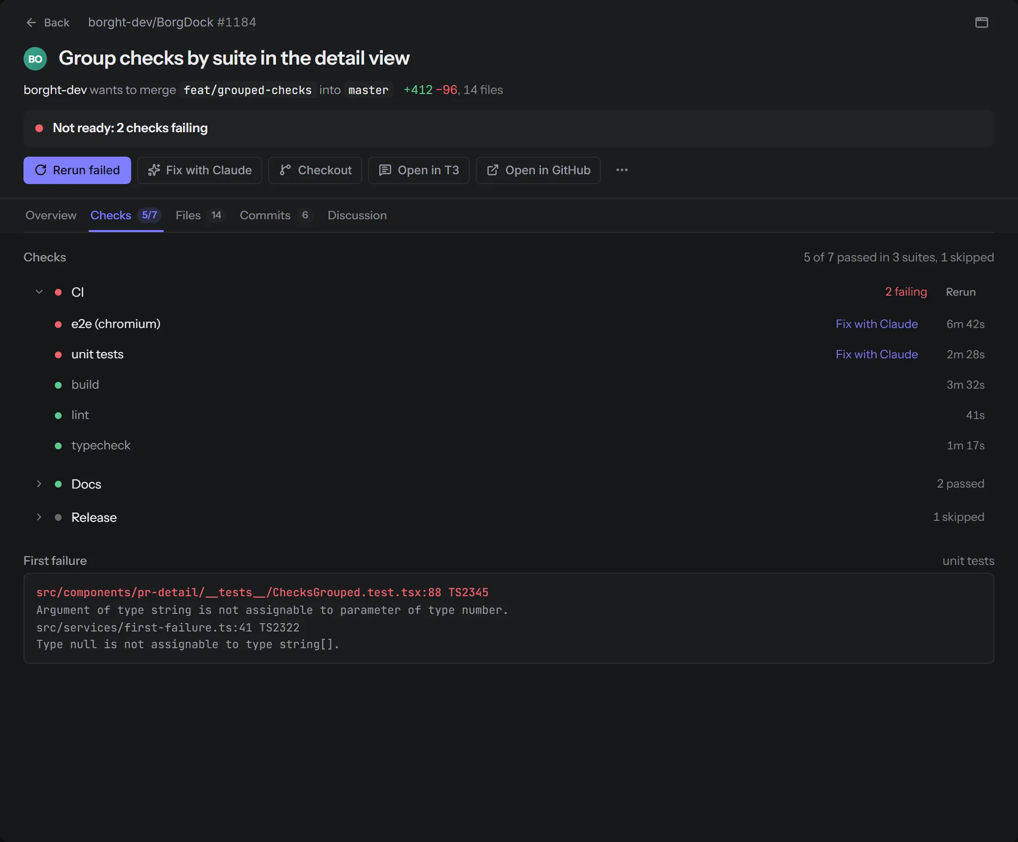Click the src/services/first-failure.ts:41 line
The height and width of the screenshot is (842, 1018).
pyautogui.click(x=168, y=628)
